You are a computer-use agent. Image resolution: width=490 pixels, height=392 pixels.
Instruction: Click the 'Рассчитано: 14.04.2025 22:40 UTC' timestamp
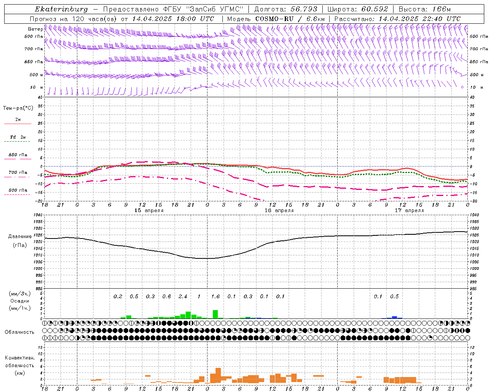[x=397, y=19]
